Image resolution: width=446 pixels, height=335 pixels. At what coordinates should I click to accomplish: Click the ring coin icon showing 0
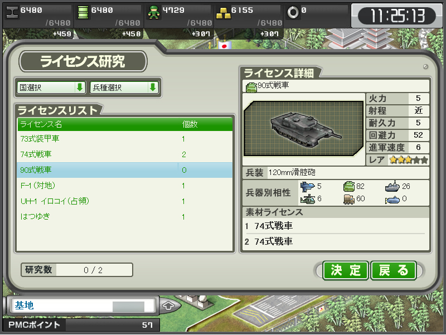pos(293,13)
